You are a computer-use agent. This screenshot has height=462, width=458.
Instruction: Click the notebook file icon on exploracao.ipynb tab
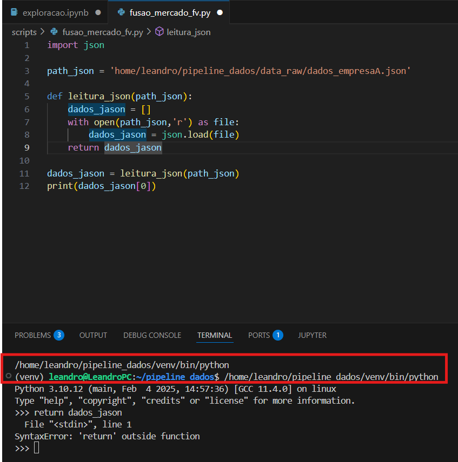pos(14,12)
